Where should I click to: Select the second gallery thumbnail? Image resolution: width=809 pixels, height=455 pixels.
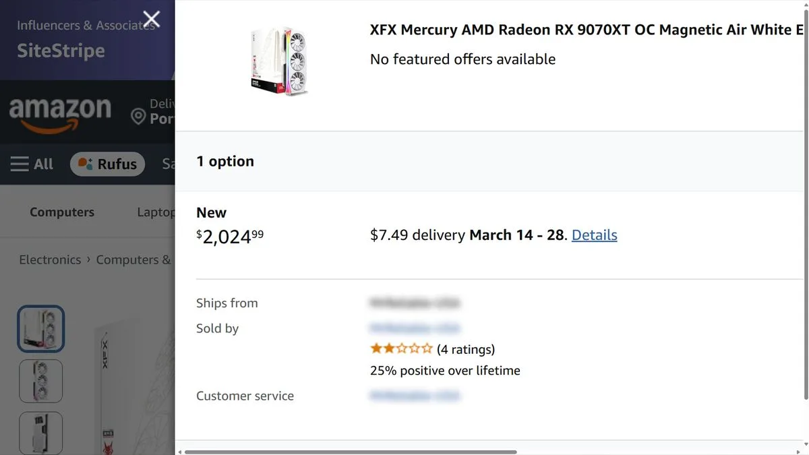tap(40, 381)
